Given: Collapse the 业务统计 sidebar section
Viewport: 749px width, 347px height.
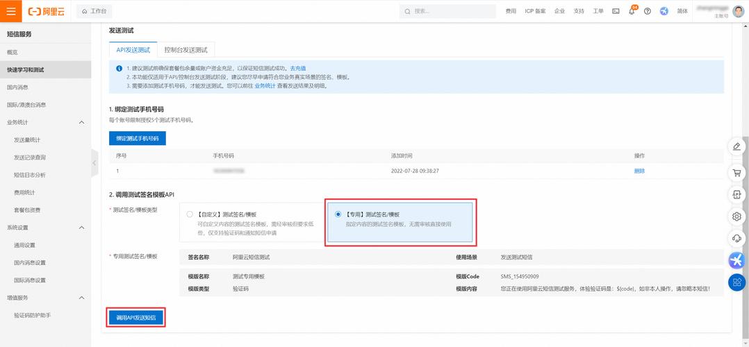Looking at the screenshot, I should tap(81, 123).
